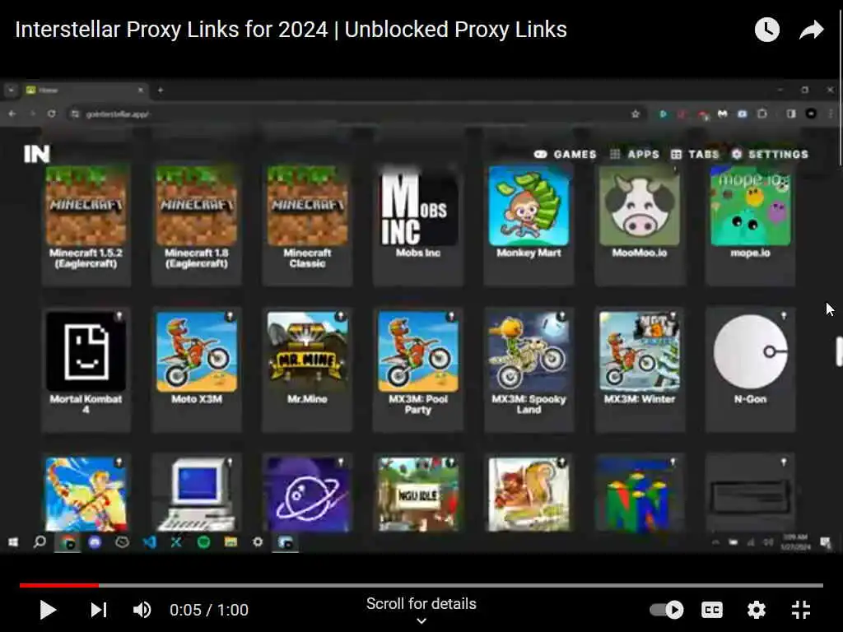Go to the GAMES section
The image size is (843, 632).
click(x=565, y=154)
